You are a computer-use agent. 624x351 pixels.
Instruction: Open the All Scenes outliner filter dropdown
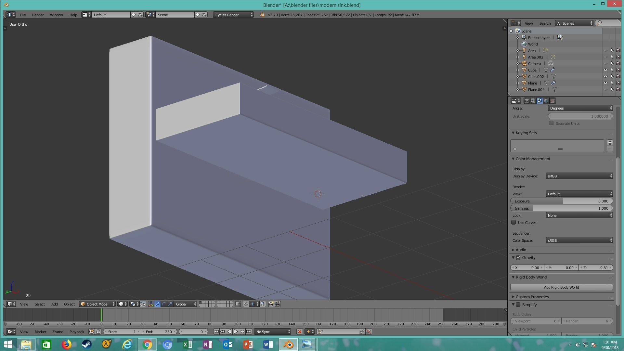pyautogui.click(x=574, y=23)
